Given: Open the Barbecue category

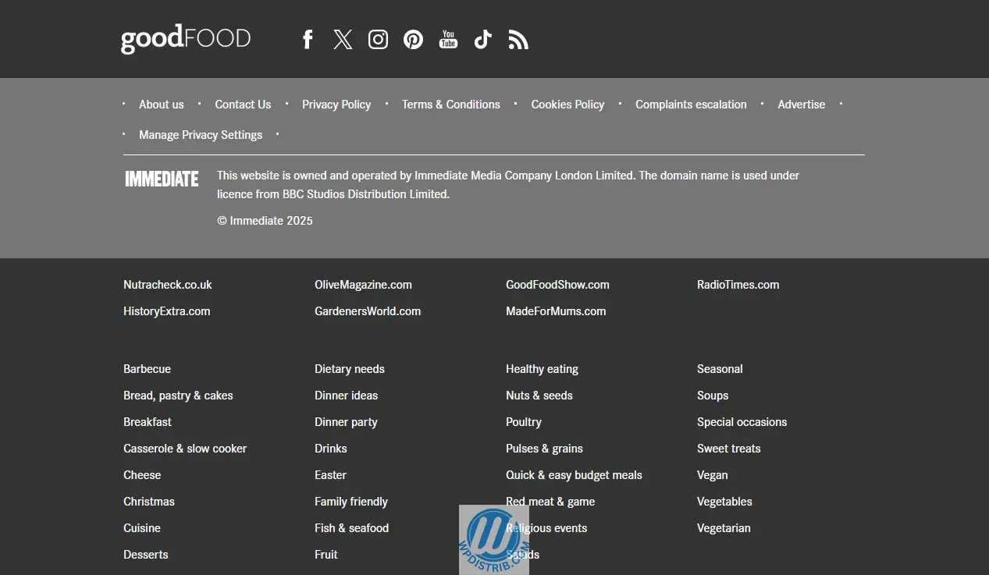Looking at the screenshot, I should 147,369.
